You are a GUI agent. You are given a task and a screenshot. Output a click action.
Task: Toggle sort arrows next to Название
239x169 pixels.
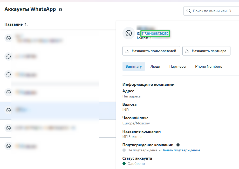coord(26,24)
